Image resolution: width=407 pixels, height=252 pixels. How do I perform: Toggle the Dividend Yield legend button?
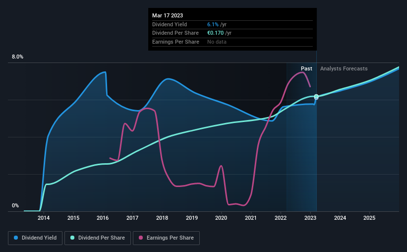point(35,238)
